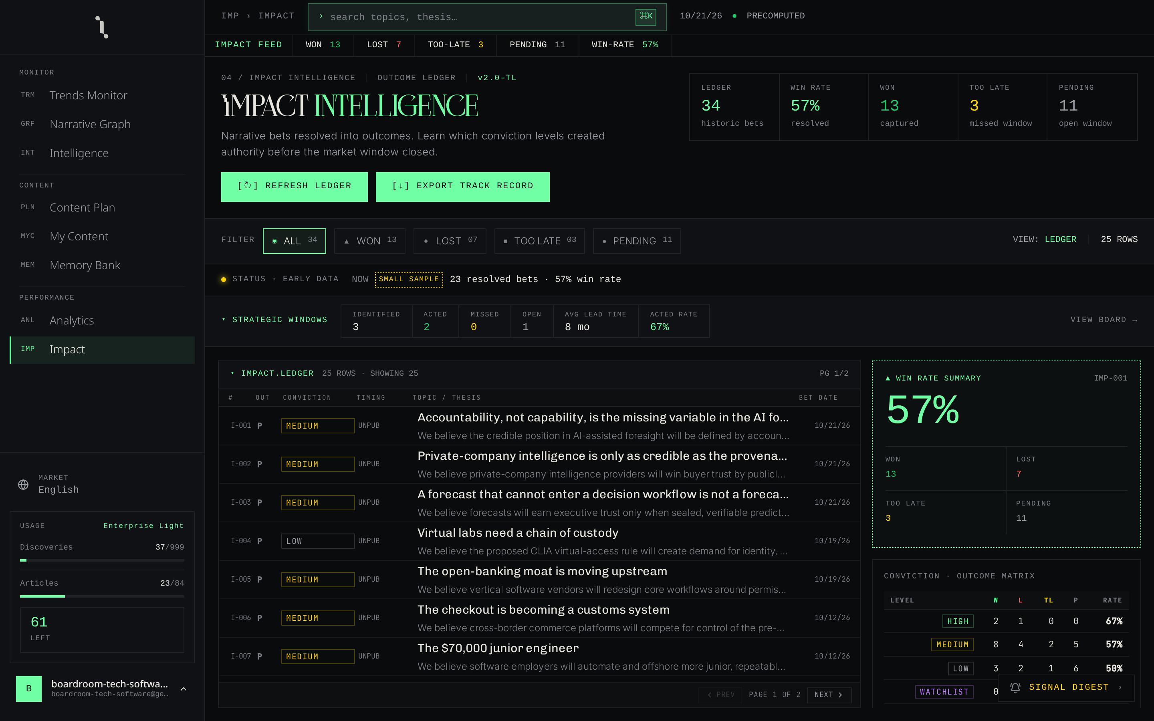
Task: Click the app logo in sidebar
Action: [101, 27]
